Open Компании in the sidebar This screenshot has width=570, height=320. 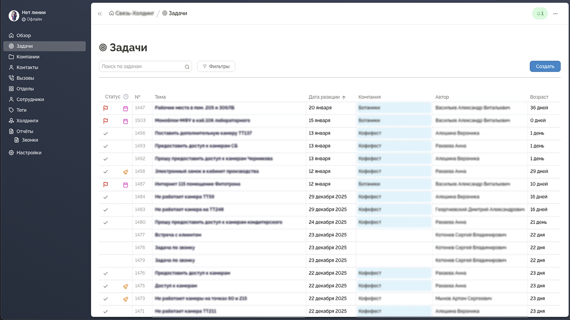(28, 57)
